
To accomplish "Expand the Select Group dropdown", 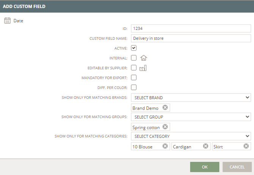I will 191,117.
